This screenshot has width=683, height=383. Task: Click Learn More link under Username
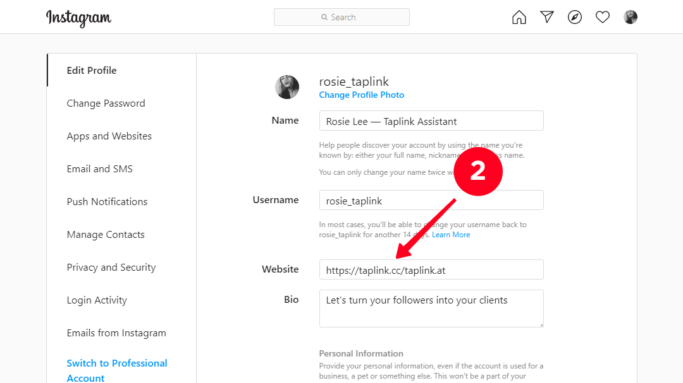point(451,235)
